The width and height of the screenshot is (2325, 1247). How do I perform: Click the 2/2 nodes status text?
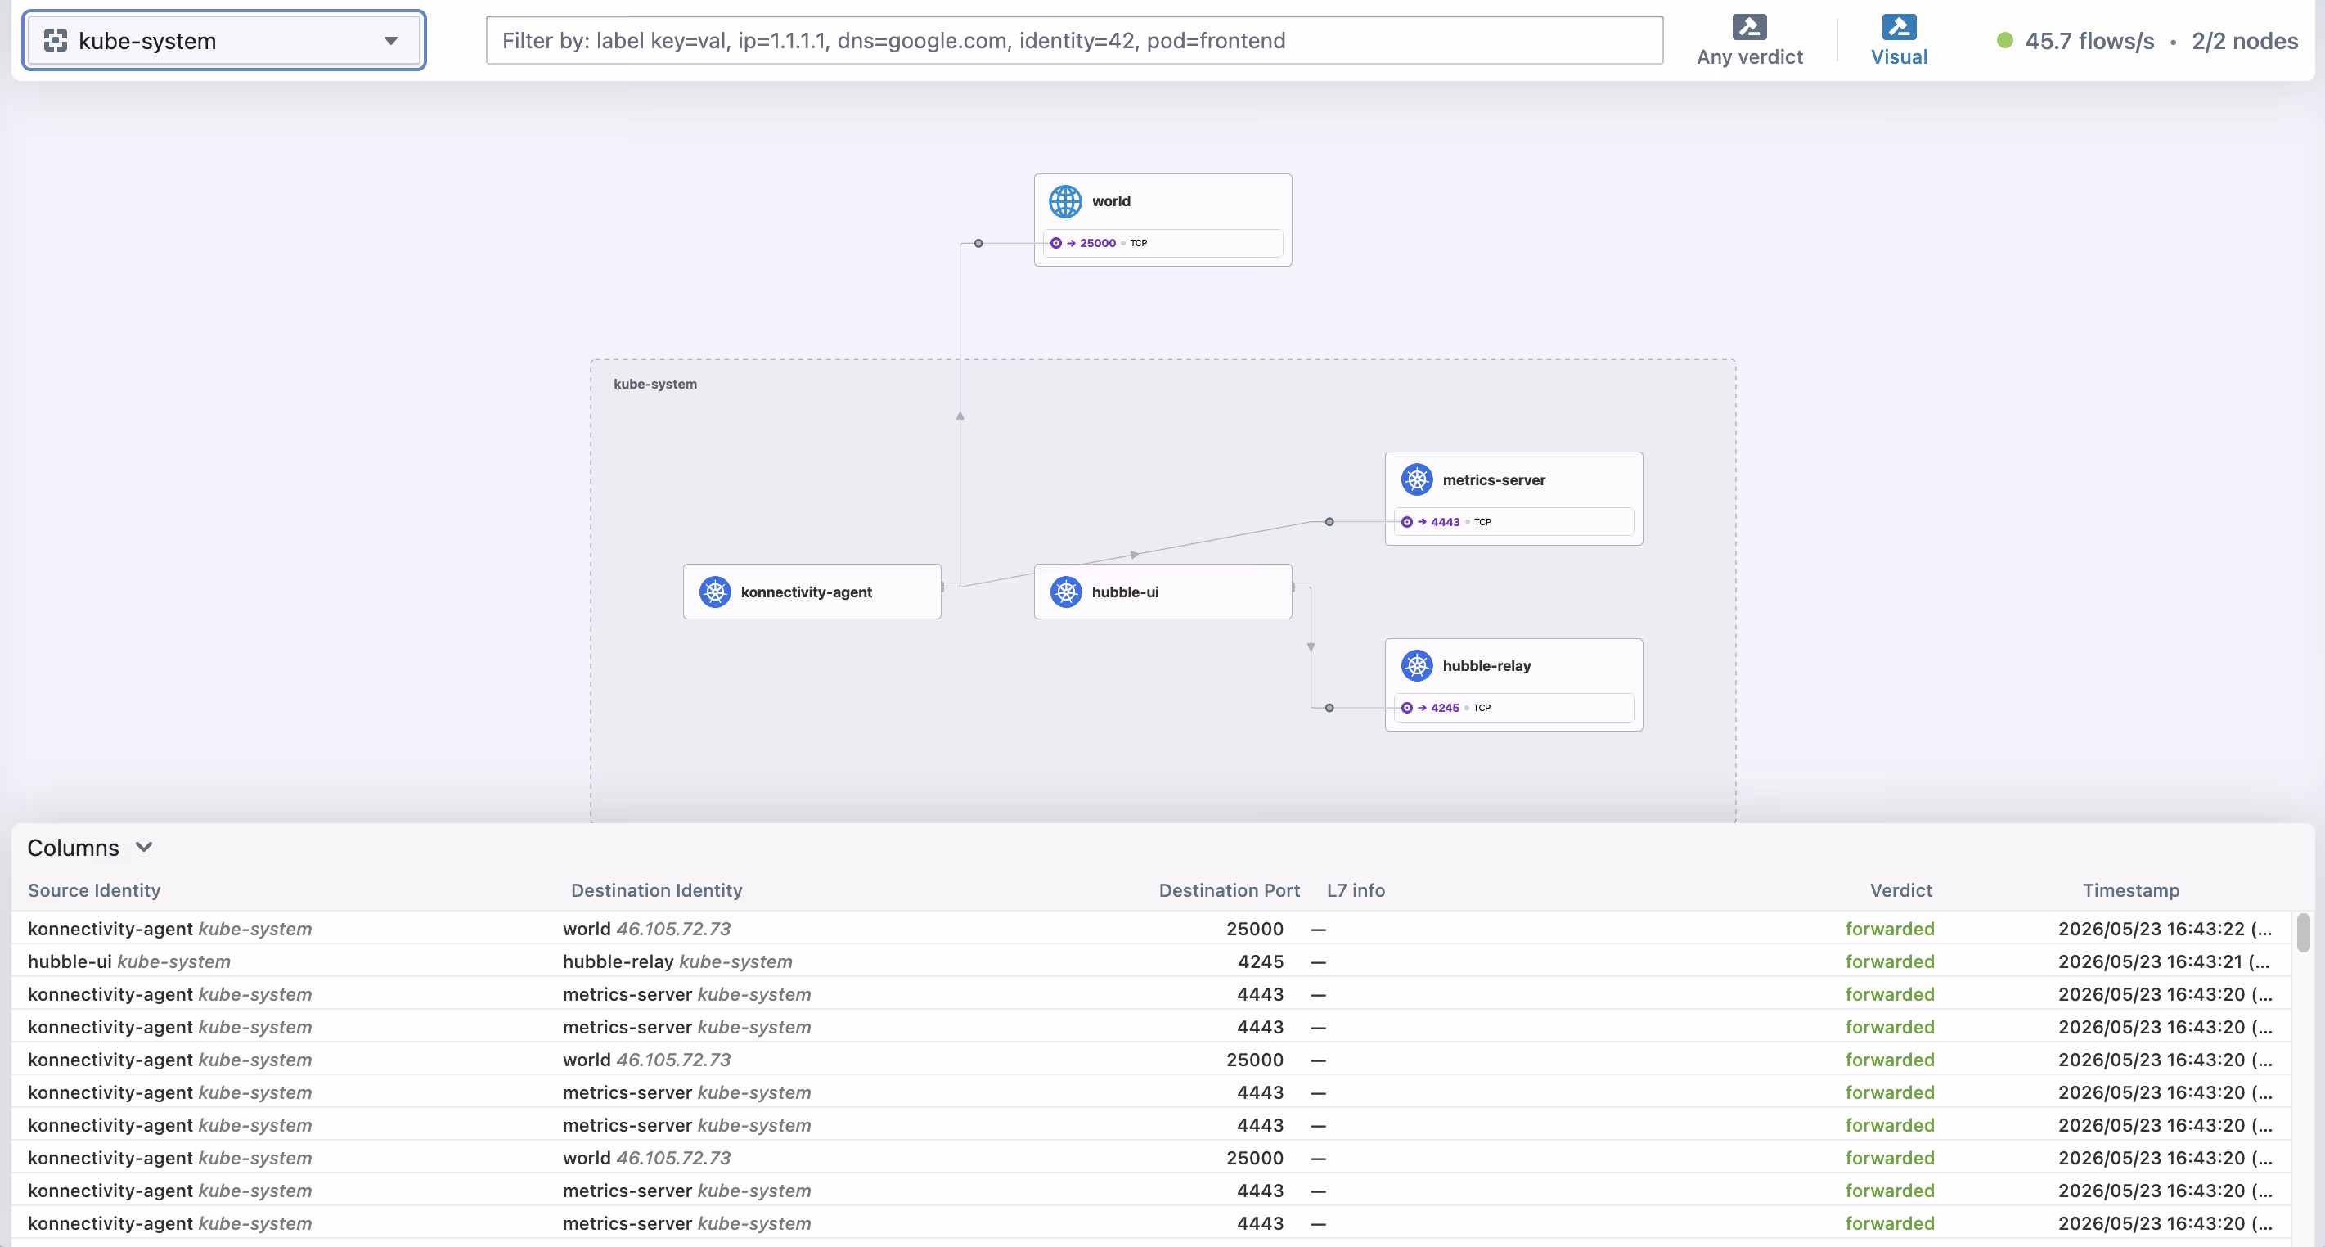click(2245, 41)
